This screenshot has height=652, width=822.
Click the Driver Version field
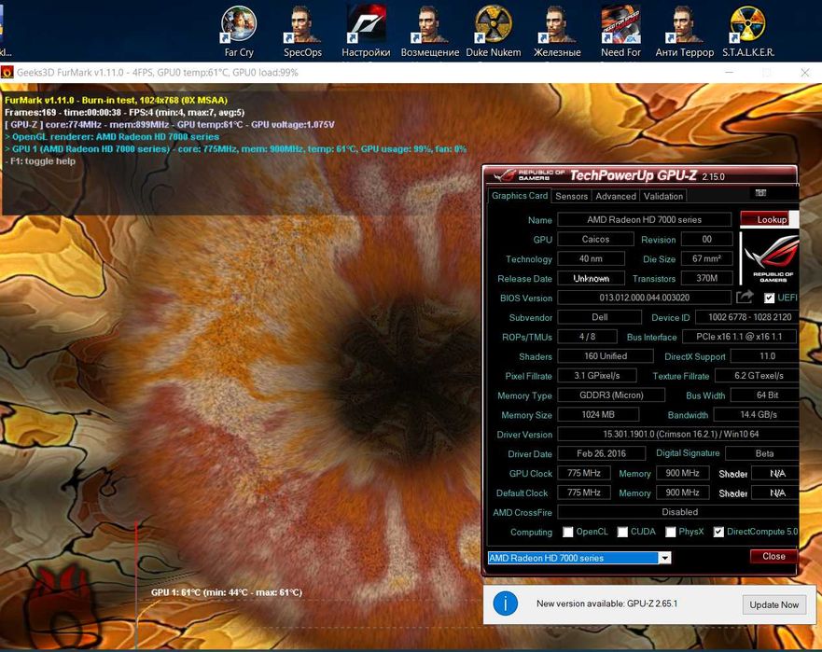[x=677, y=434]
